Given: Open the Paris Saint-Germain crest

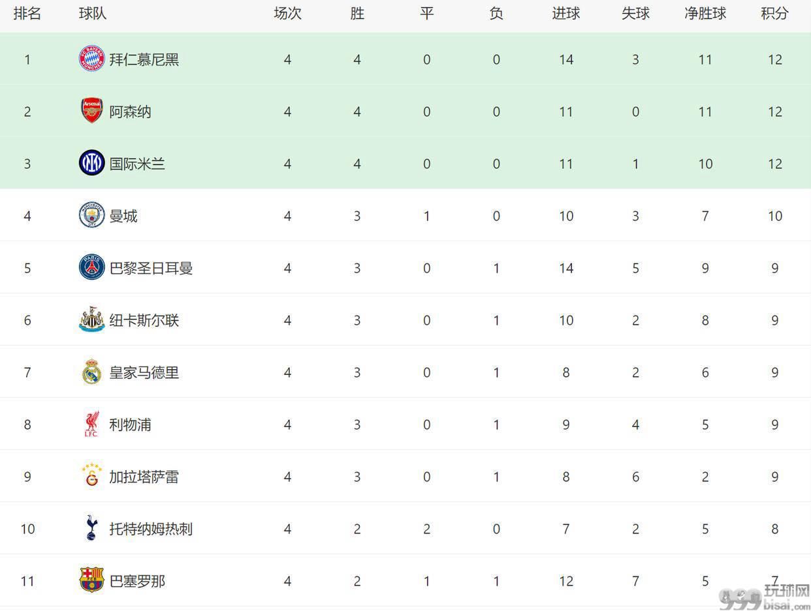Looking at the screenshot, I should (x=91, y=267).
